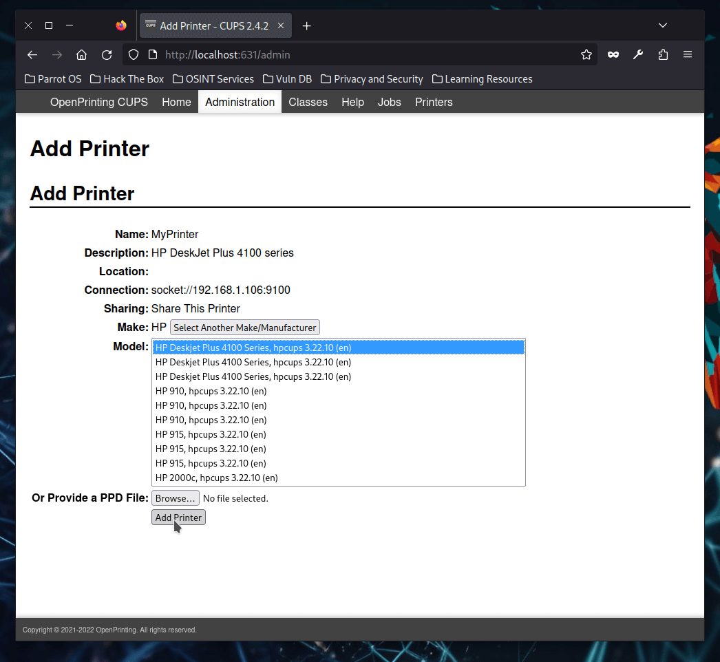Browse for a PPD file
Viewport: 720px width, 662px height.
click(175, 498)
